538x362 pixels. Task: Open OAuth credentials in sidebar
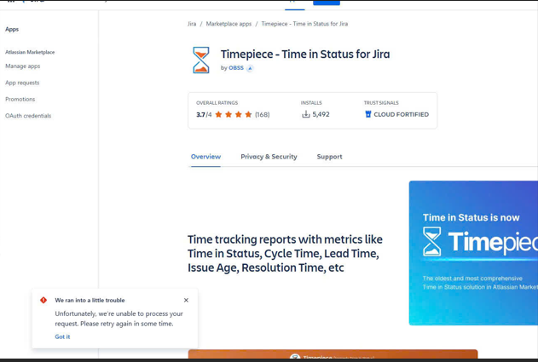tap(28, 116)
